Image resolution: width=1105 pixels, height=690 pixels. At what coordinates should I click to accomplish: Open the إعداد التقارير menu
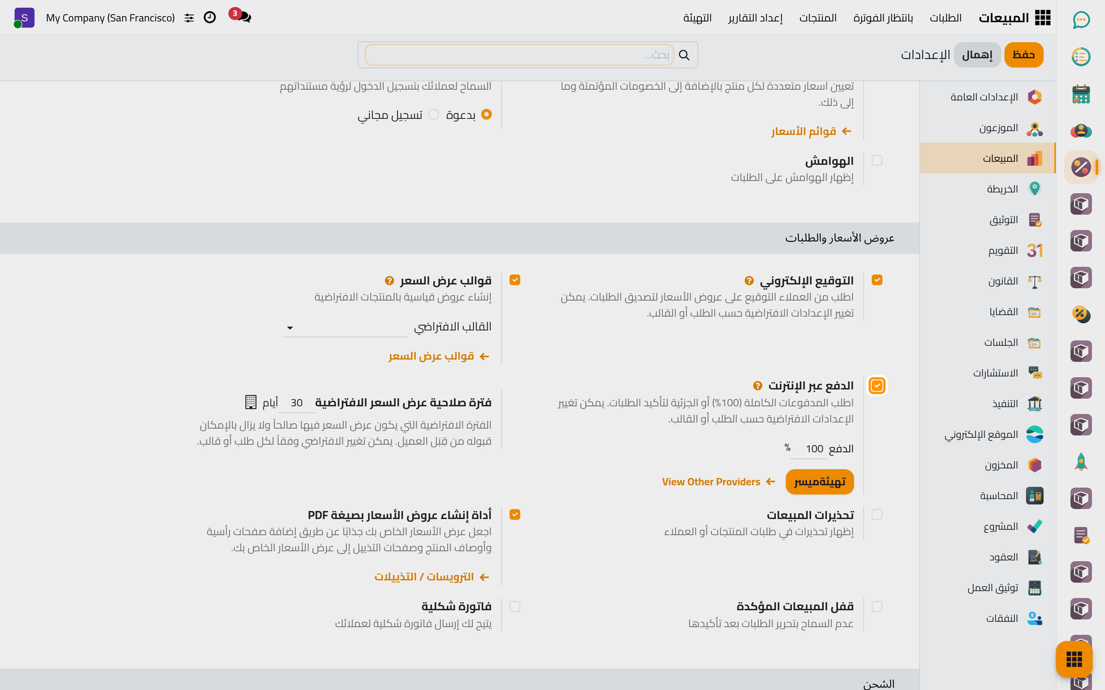pyautogui.click(x=755, y=18)
